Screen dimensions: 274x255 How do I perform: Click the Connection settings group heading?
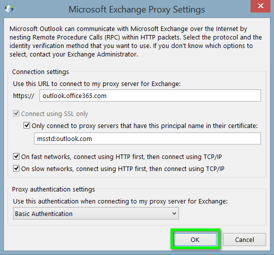pyautogui.click(x=40, y=72)
